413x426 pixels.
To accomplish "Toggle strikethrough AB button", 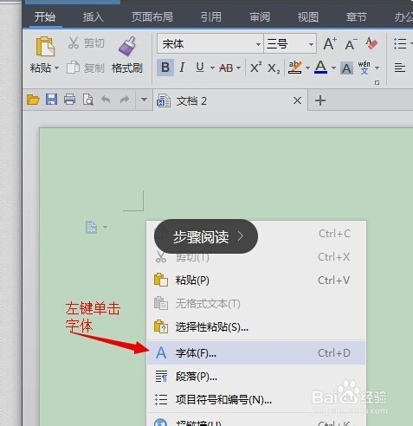I will [226, 68].
